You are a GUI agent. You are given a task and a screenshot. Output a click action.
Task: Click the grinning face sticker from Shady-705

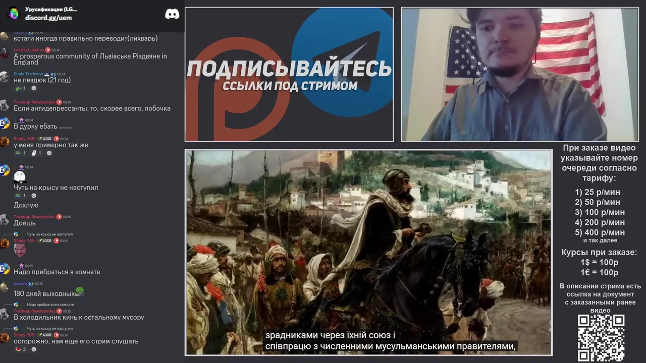(20, 250)
